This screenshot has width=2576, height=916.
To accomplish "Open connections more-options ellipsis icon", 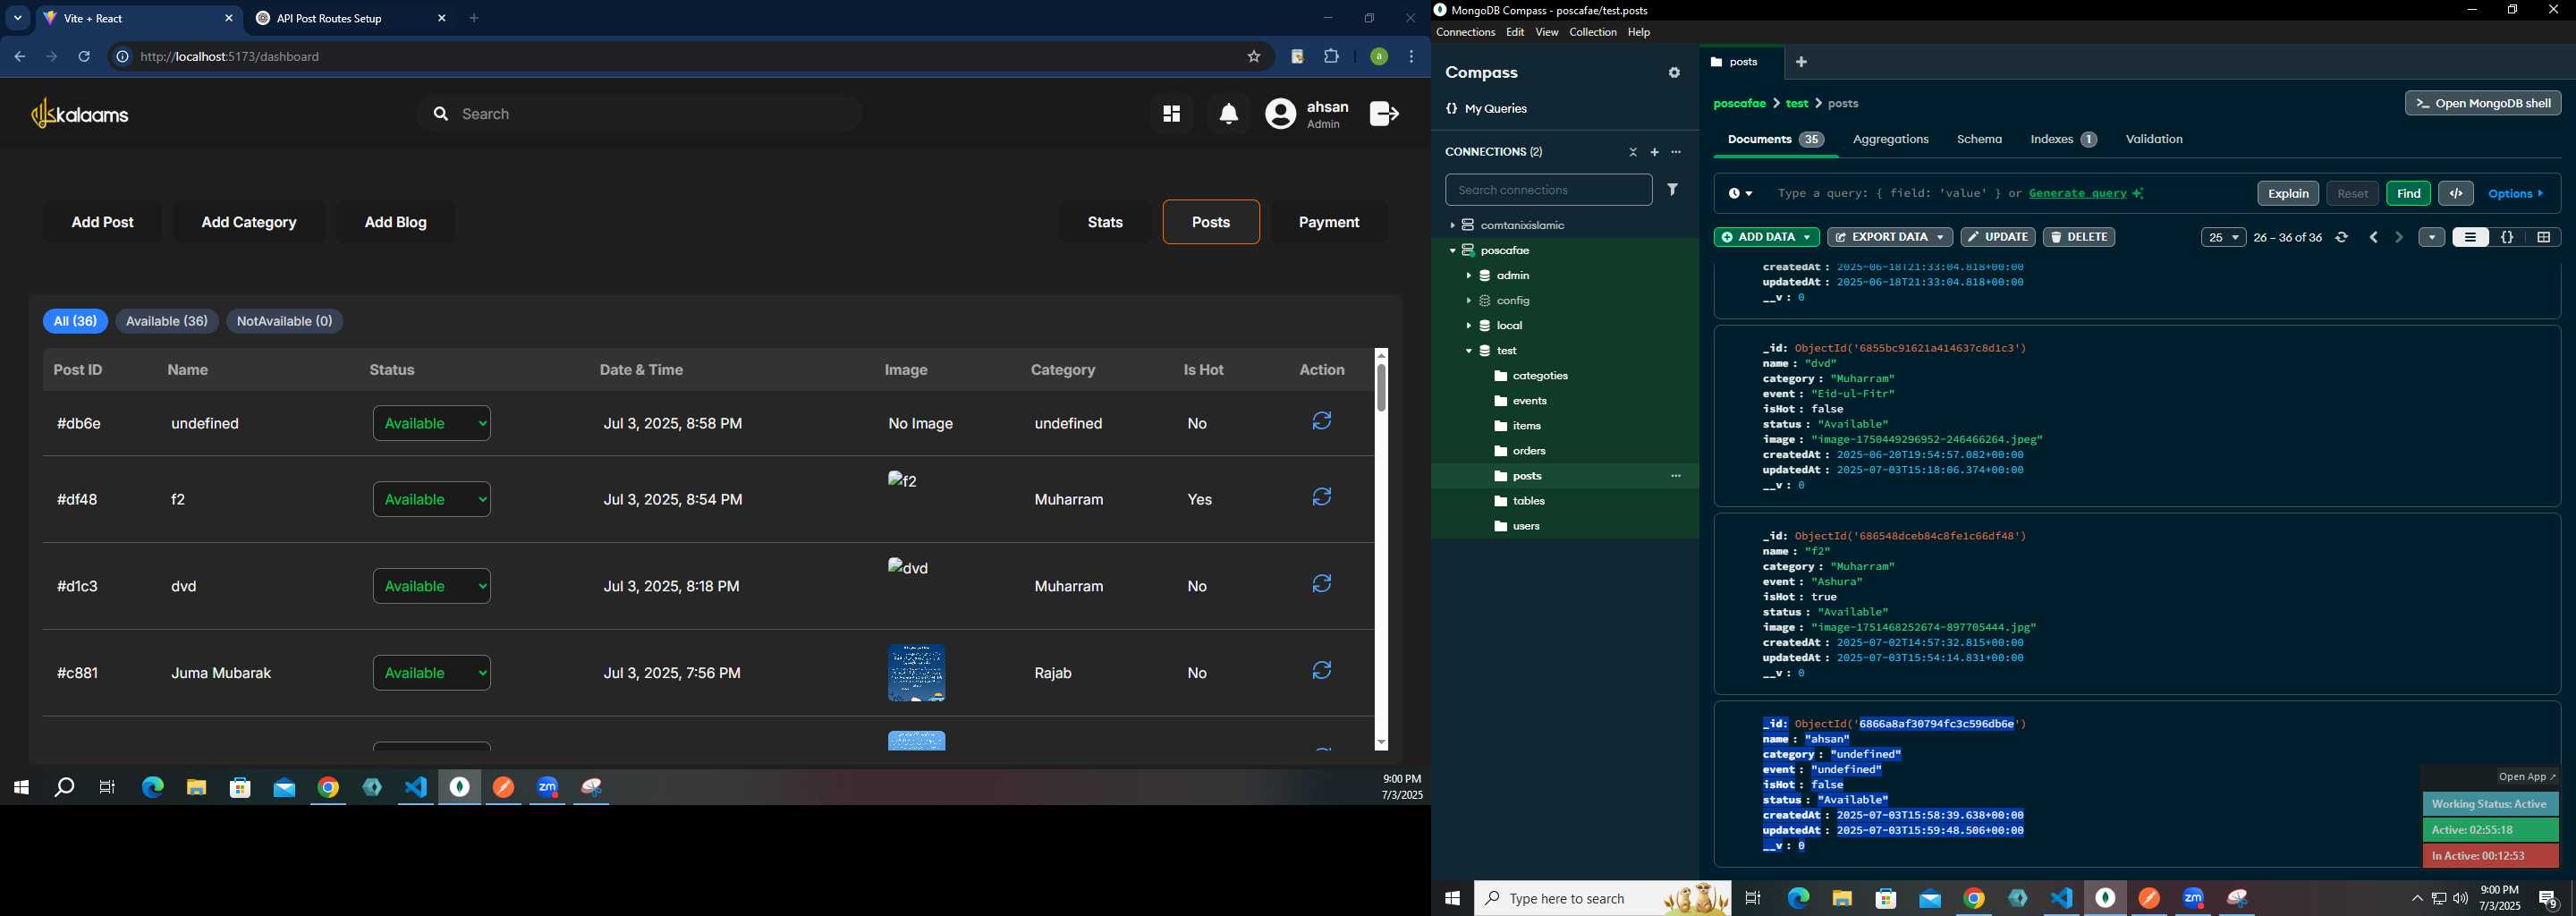I will point(1677,152).
